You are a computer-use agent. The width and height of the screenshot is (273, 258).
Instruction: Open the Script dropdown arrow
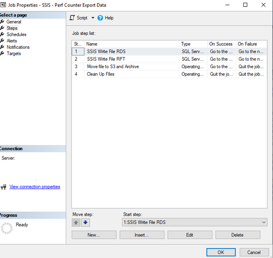(x=93, y=18)
